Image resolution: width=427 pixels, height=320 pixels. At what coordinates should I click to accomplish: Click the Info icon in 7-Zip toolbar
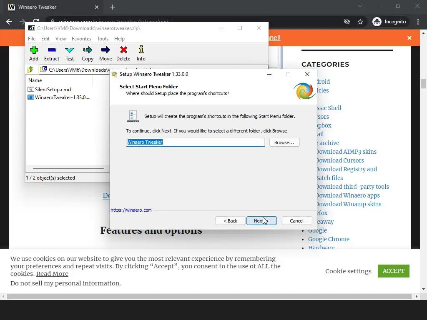[141, 54]
